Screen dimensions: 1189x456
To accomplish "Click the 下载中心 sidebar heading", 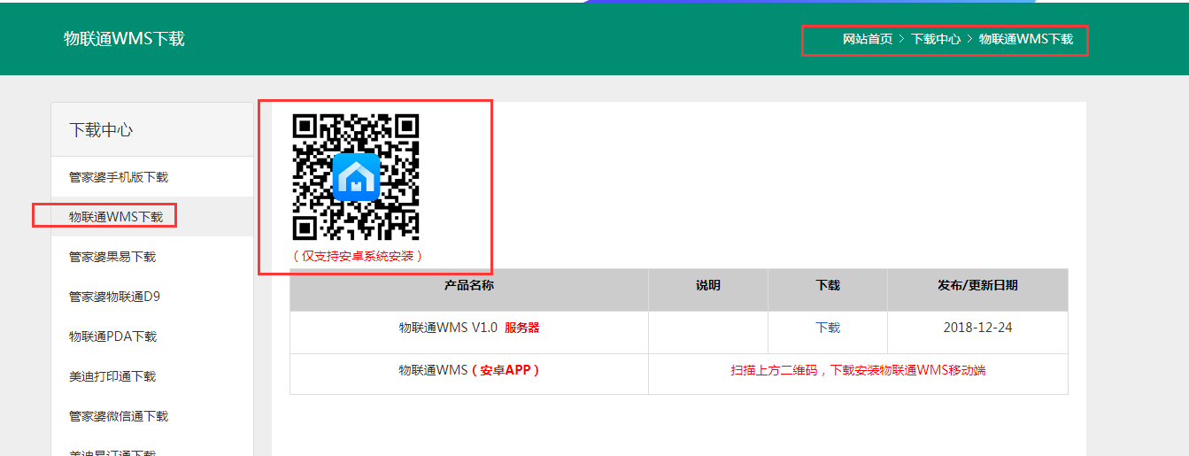I will [x=101, y=129].
